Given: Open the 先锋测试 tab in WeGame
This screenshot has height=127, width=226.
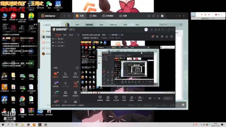Looking at the screenshot, I should pyautogui.click(x=108, y=16).
